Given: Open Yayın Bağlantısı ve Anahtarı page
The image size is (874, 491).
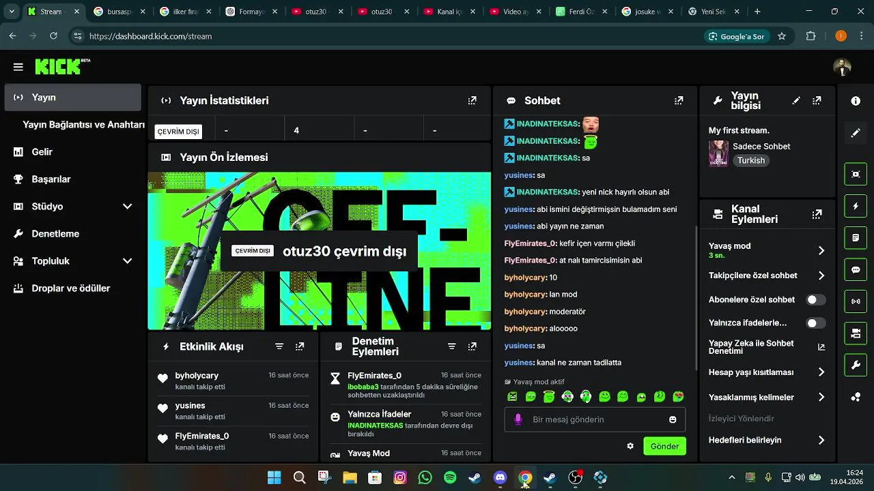Looking at the screenshot, I should 83,125.
